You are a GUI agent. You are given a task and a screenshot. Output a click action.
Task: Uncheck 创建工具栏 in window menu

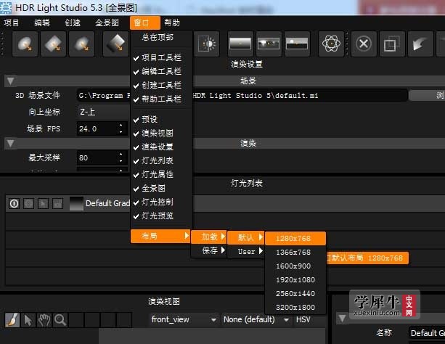click(161, 85)
